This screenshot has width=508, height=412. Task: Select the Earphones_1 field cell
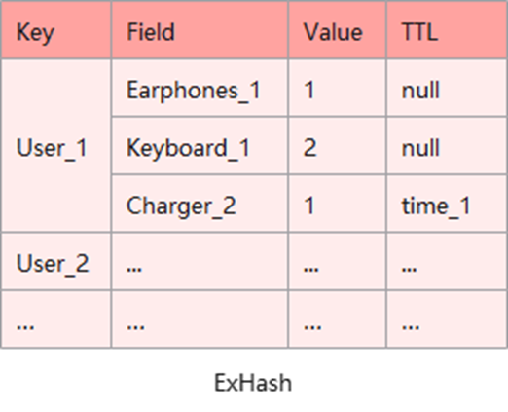pyautogui.click(x=200, y=88)
